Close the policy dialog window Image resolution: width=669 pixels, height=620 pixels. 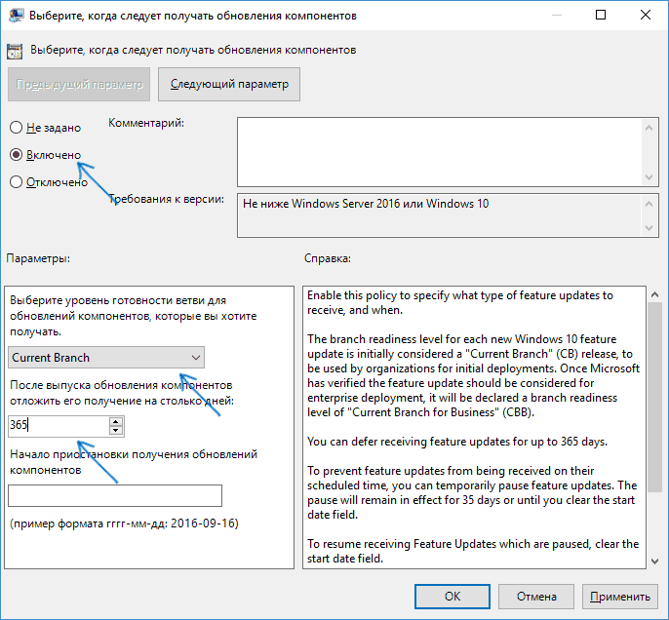[646, 16]
